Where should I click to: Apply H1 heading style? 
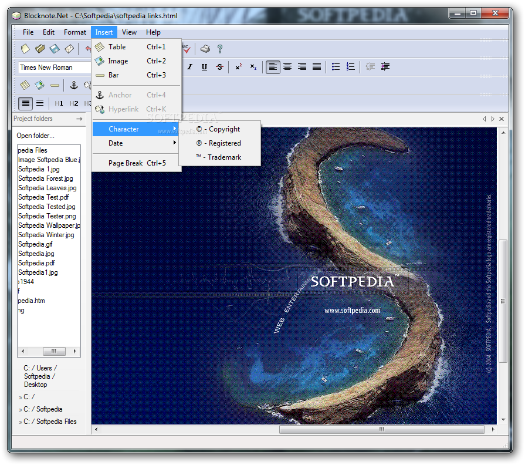coord(59,103)
